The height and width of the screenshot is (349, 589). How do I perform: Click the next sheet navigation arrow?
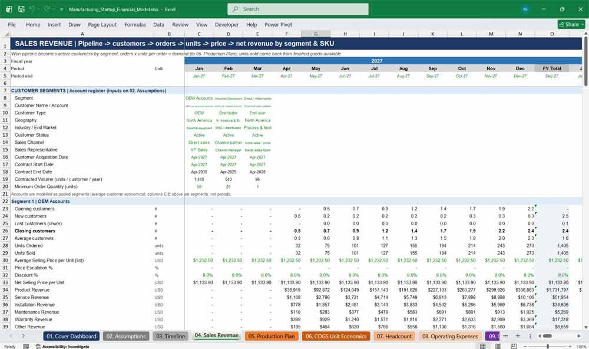pyautogui.click(x=24, y=336)
